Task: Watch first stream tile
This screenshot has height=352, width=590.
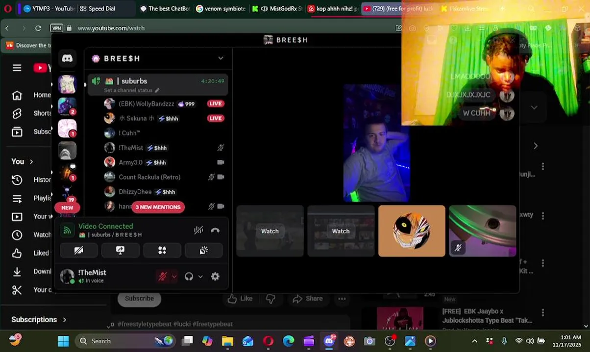Action: pyautogui.click(x=270, y=231)
